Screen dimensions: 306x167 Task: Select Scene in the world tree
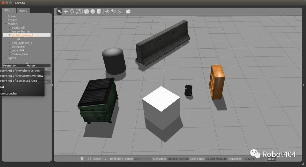pyautogui.click(x=12, y=16)
